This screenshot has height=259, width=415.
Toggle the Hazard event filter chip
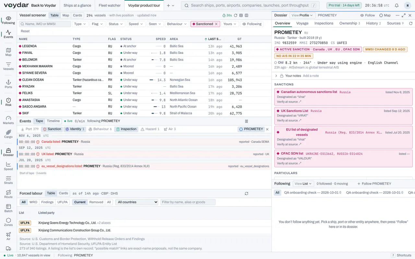150,129
